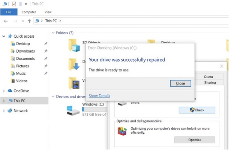This screenshot has height=151, width=234.
Task: Close the Properties window with its X
Action: [222, 66]
